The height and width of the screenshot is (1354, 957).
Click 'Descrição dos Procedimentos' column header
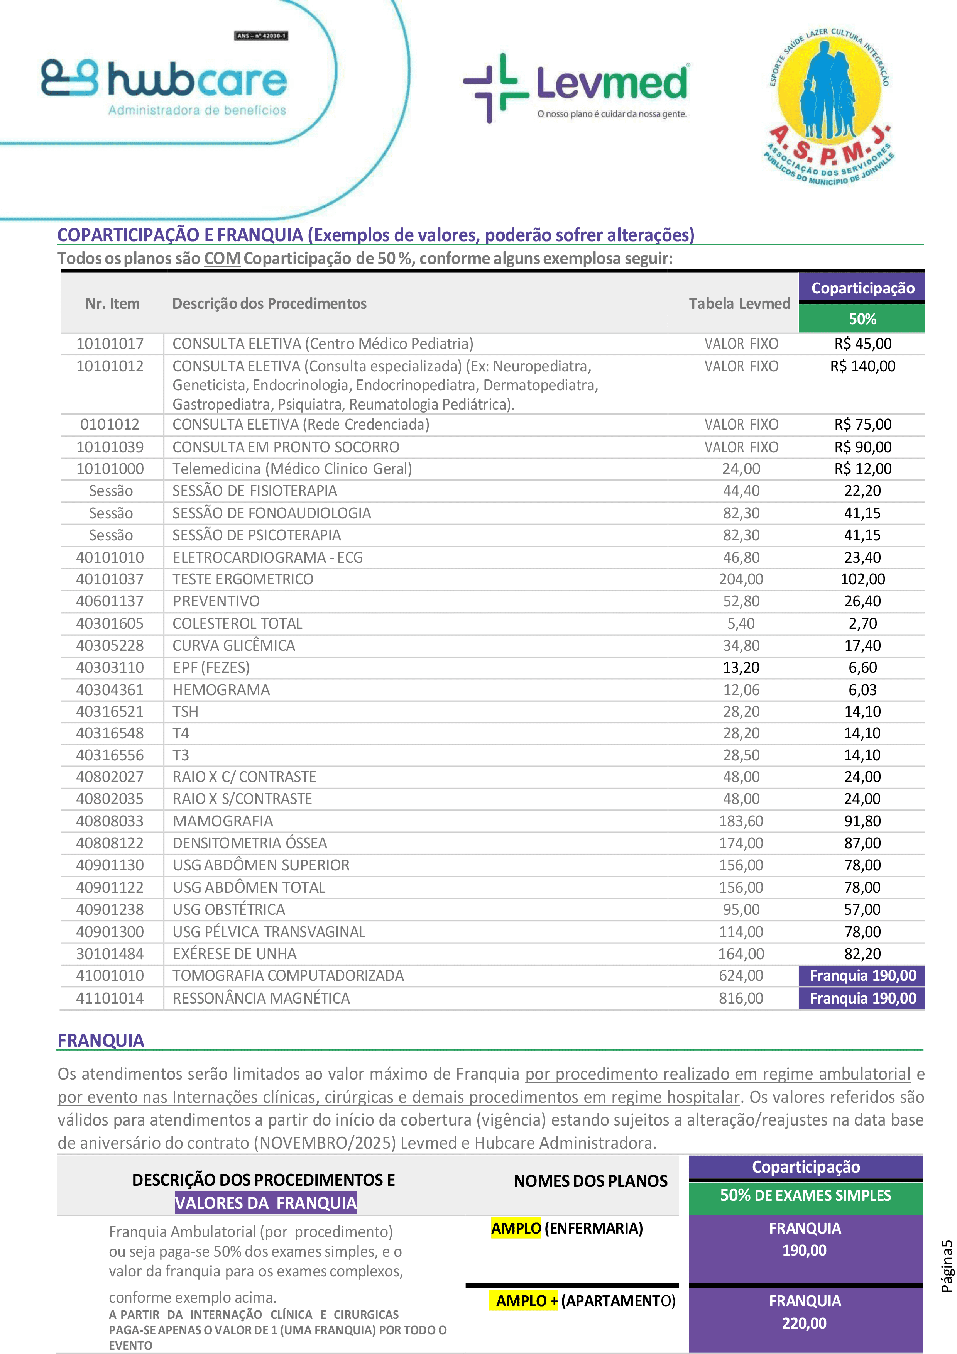[269, 304]
